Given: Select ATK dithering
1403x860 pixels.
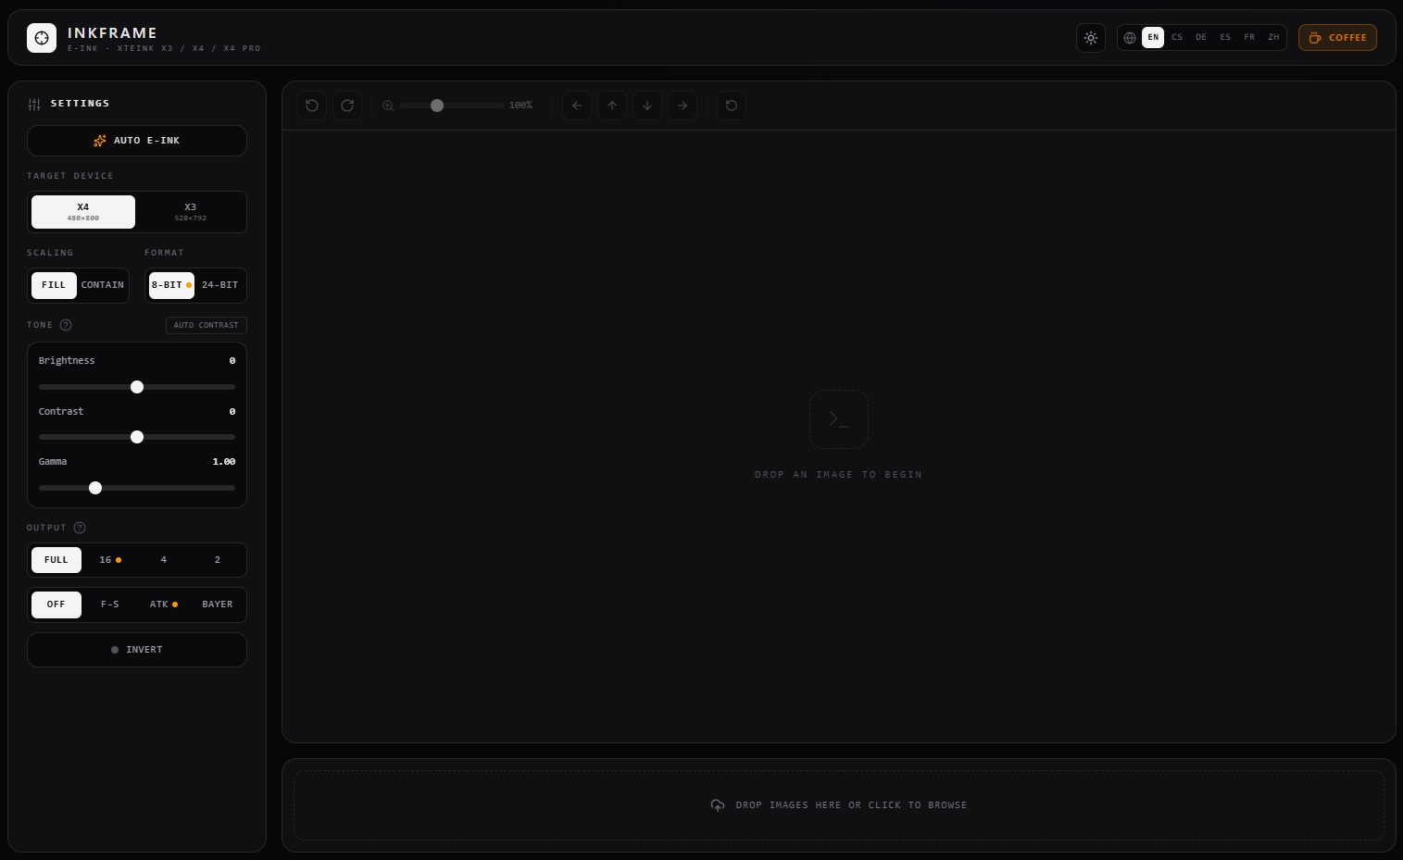Looking at the screenshot, I should (164, 604).
